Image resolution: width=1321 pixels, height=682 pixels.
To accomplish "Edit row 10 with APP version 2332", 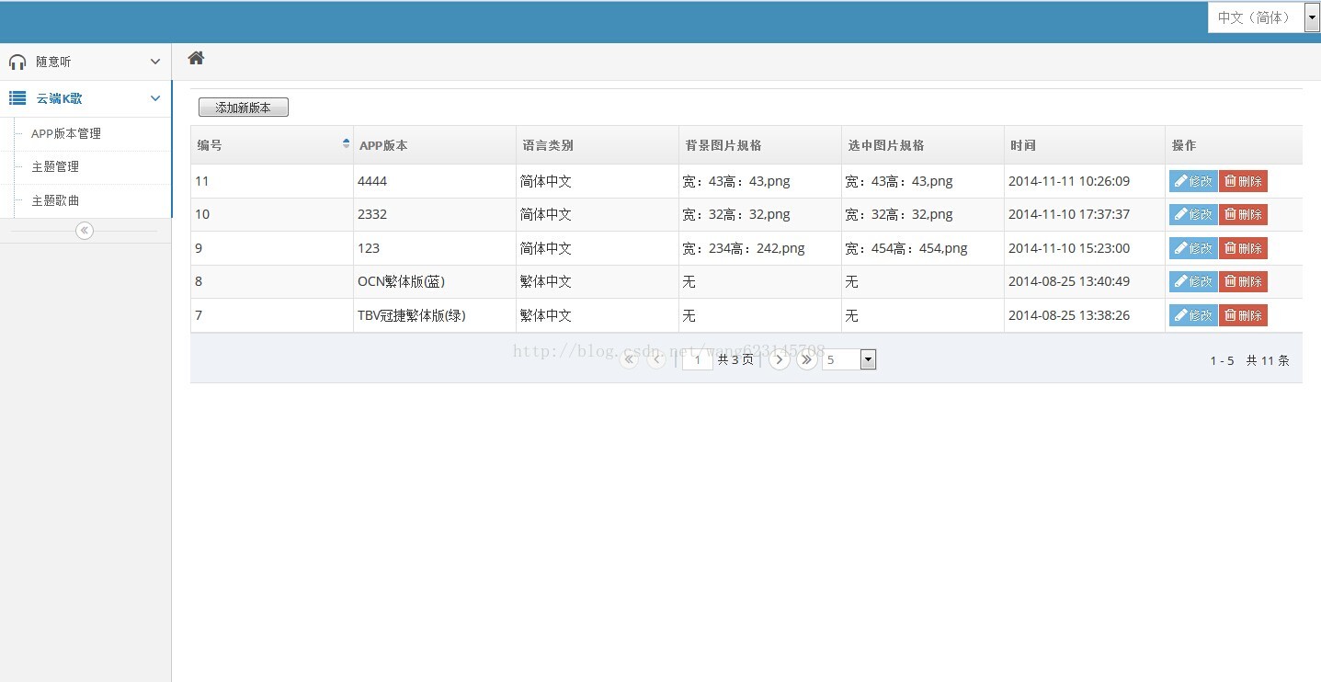I will click(1193, 214).
